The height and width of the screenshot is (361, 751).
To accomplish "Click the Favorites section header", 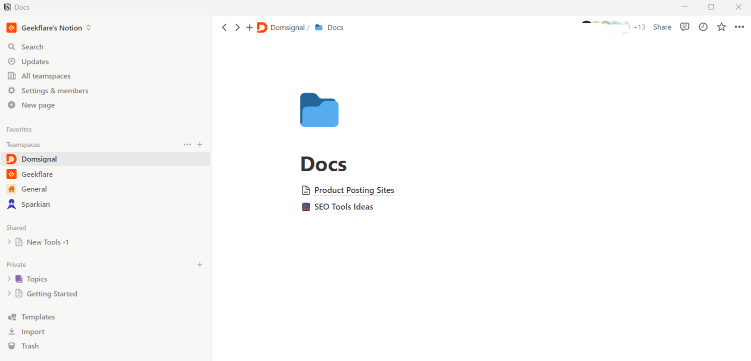I will pyautogui.click(x=19, y=130).
